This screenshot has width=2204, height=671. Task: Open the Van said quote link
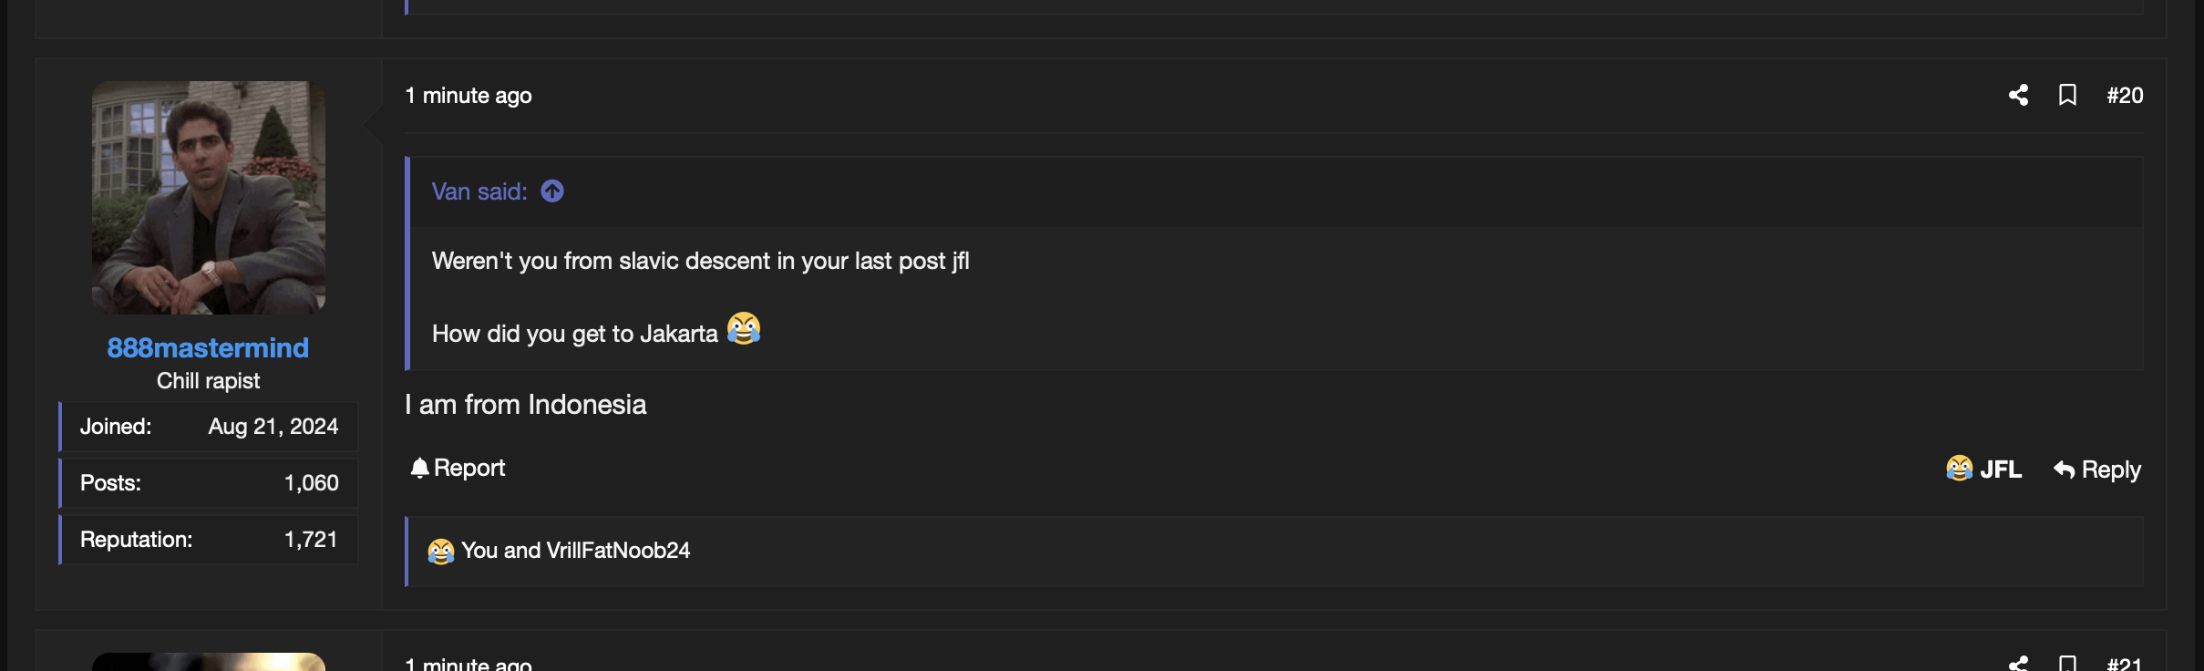click(x=477, y=191)
